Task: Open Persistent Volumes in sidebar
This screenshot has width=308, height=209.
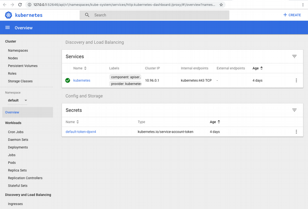Action: coord(23,66)
